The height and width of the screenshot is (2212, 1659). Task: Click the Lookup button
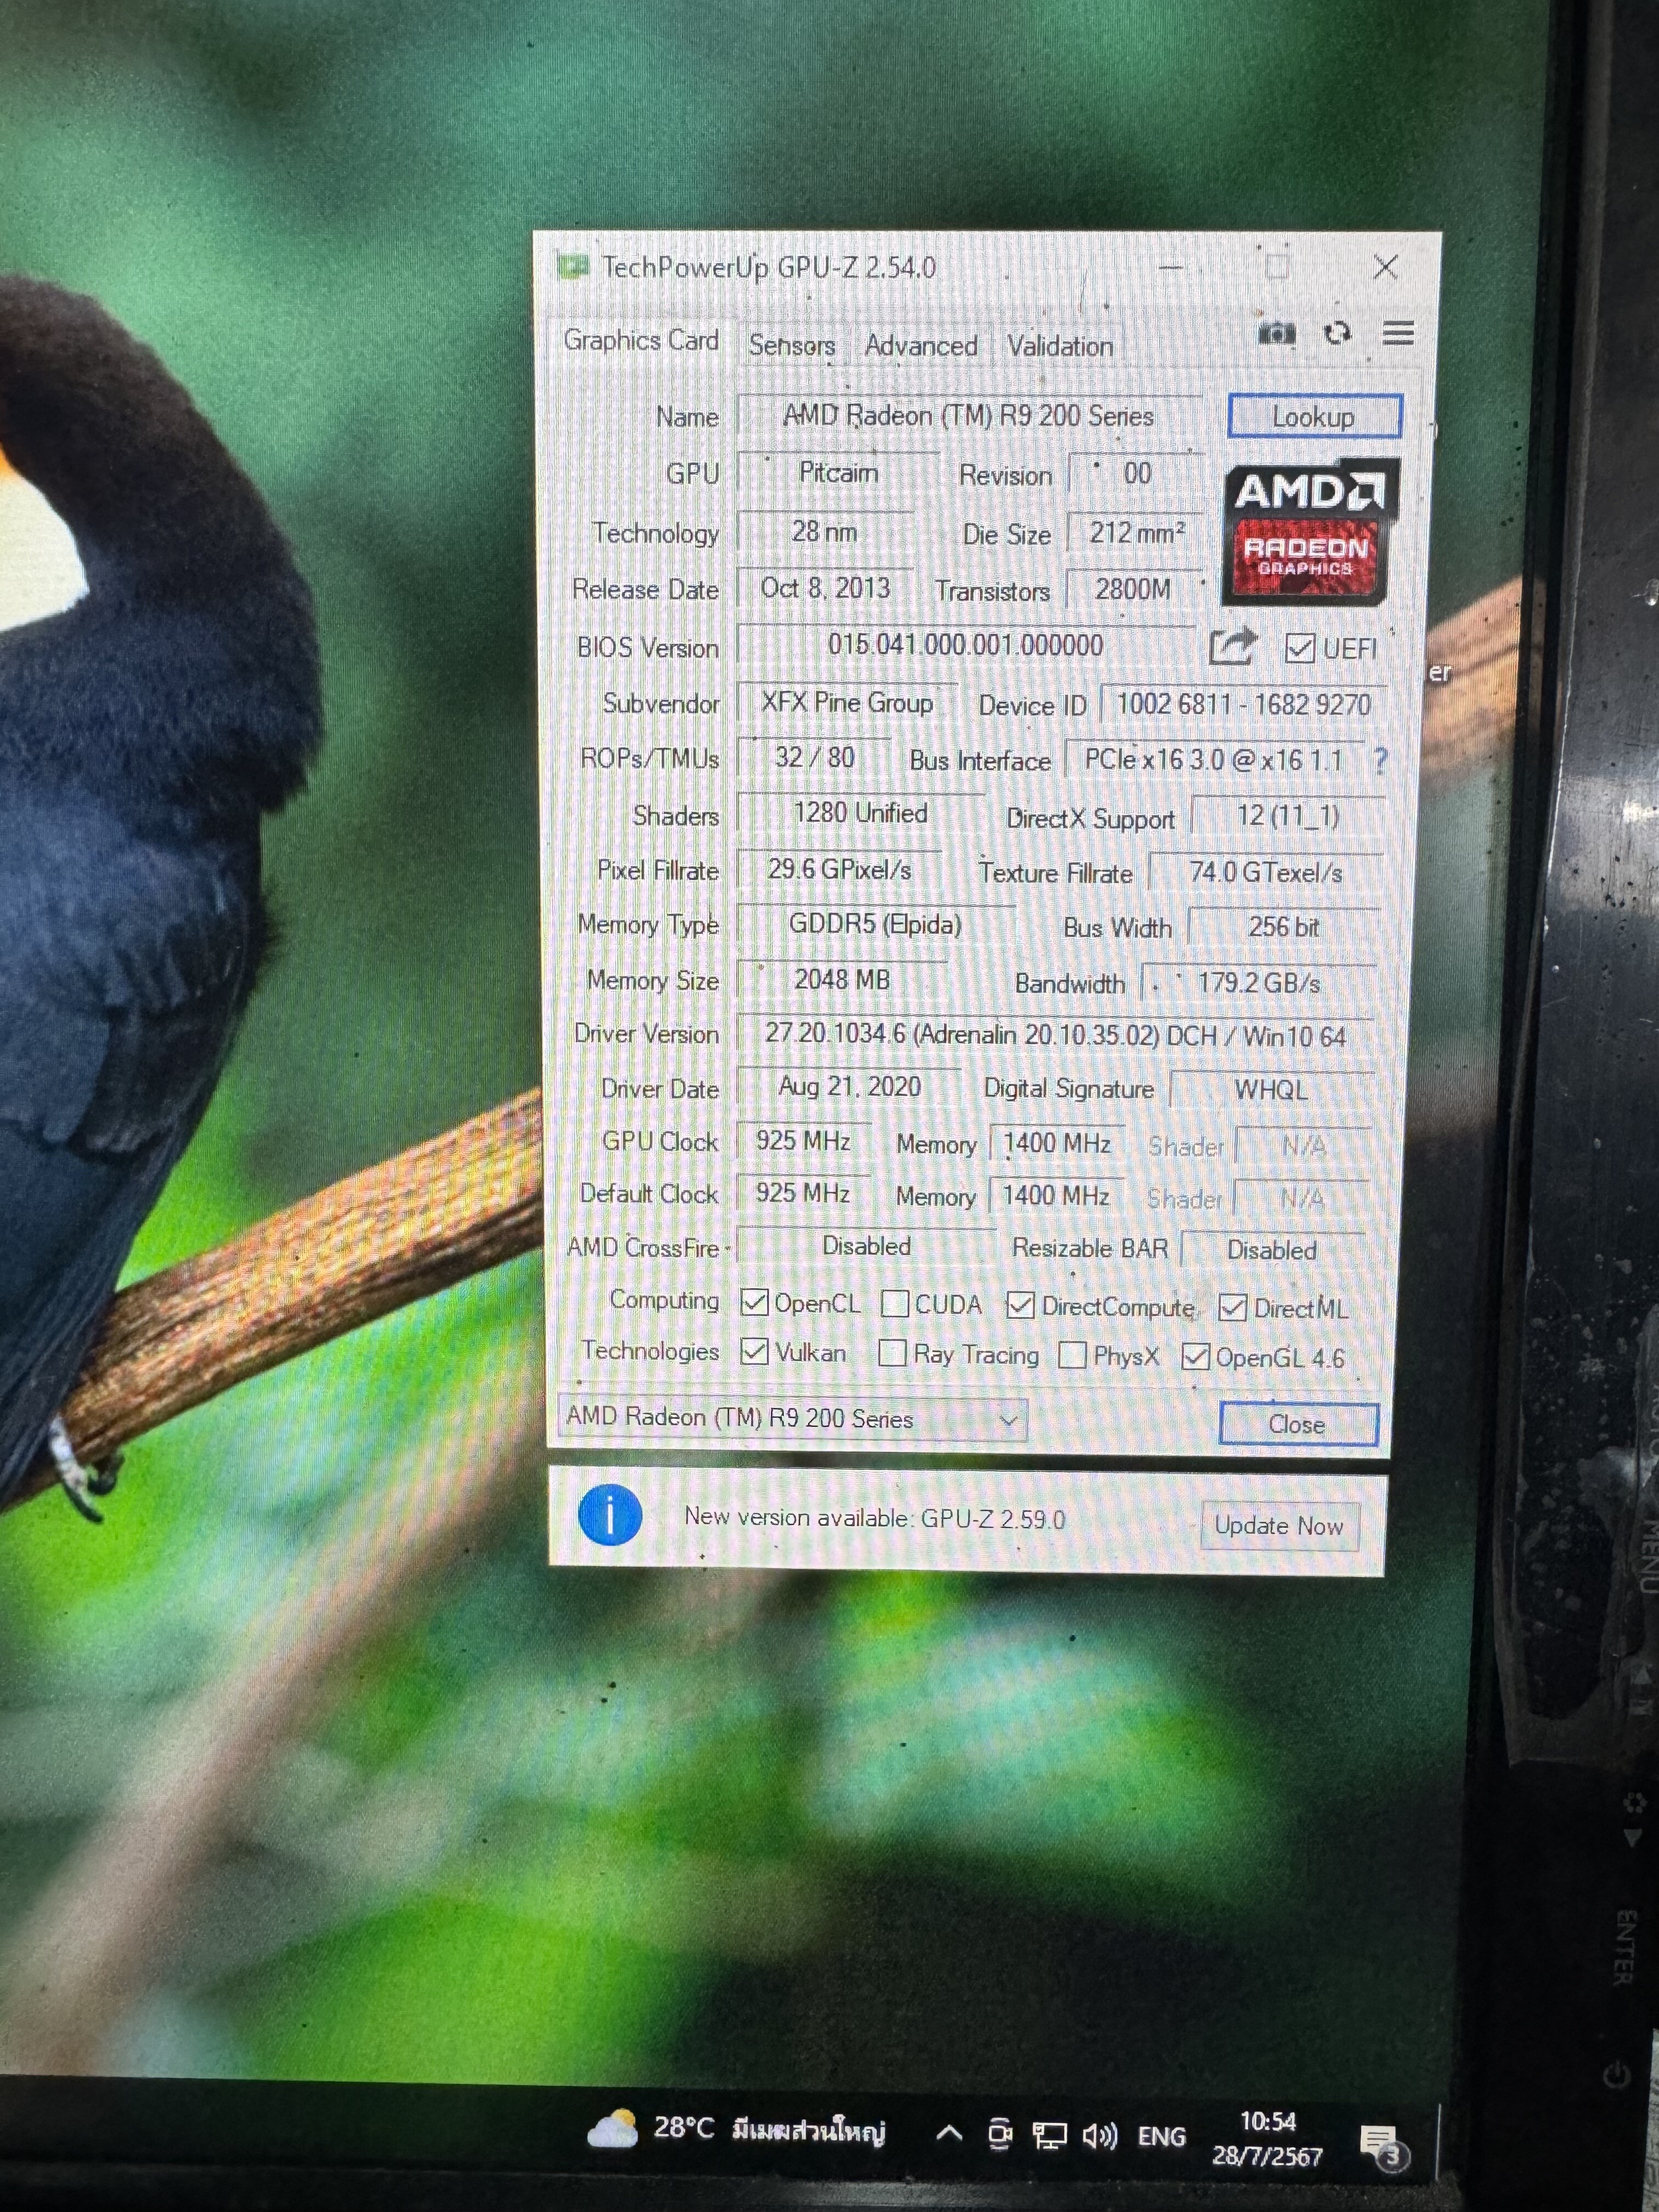click(1314, 416)
